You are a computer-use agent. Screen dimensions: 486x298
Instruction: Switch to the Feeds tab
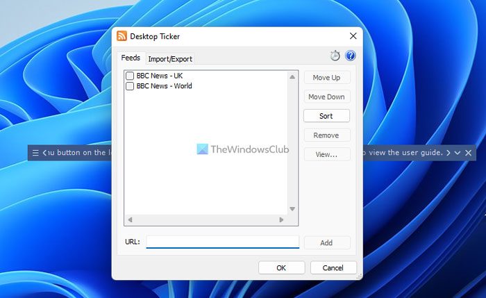(131, 58)
